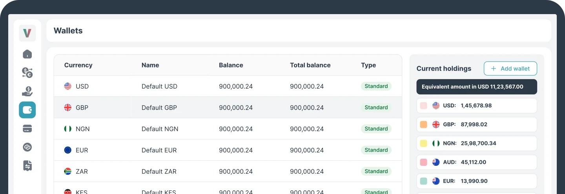The image size is (565, 194).
Task: Click the Current holdings heading
Action: 444,69
